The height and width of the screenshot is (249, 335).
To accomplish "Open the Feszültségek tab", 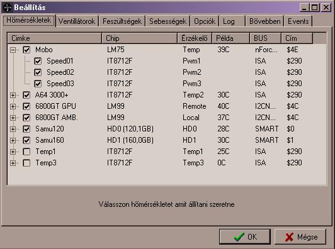I will click(x=122, y=21).
